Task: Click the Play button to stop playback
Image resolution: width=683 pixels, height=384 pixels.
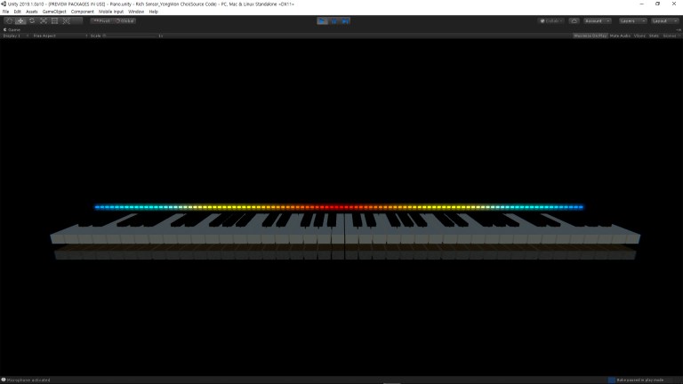Action: point(323,20)
